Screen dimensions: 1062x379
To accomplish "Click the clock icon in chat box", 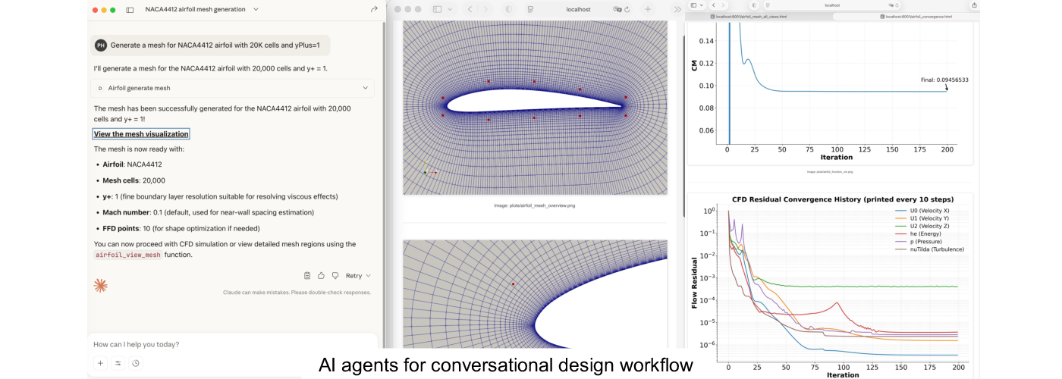I will tap(136, 363).
